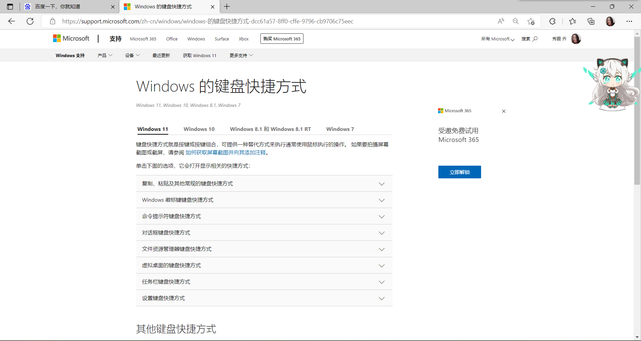Open browser Extensions icon

point(552,21)
